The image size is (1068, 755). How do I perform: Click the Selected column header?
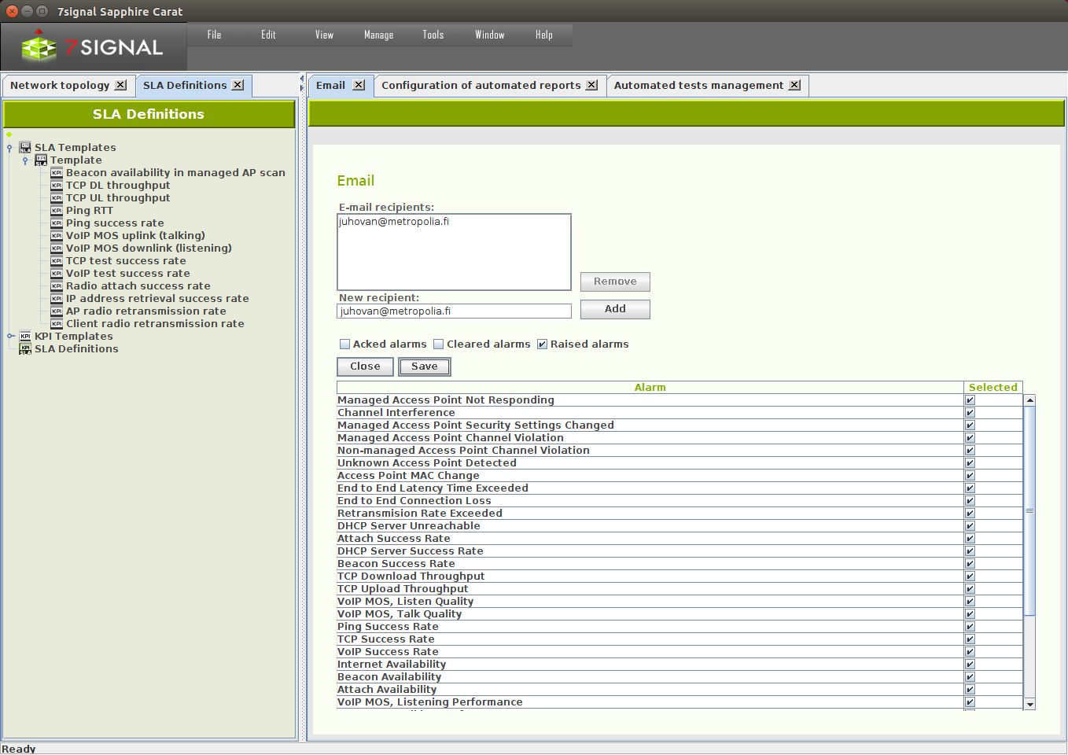[993, 387]
